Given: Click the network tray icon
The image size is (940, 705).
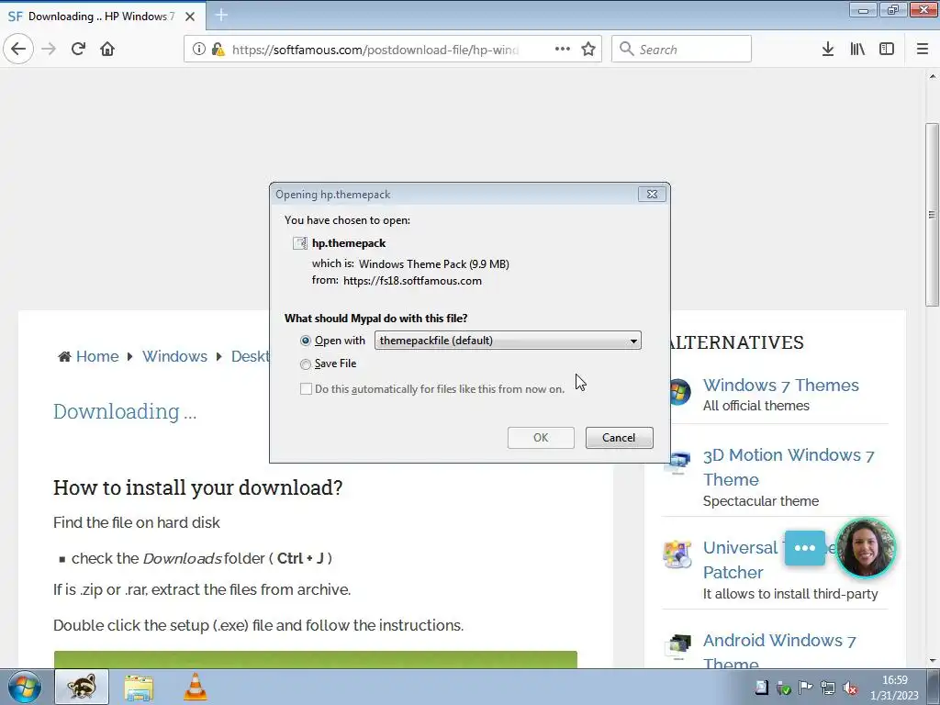Looking at the screenshot, I should pos(827,688).
